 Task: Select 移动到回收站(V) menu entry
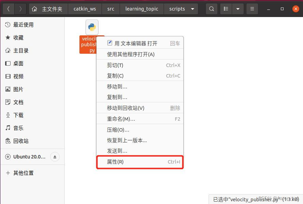coord(140,108)
